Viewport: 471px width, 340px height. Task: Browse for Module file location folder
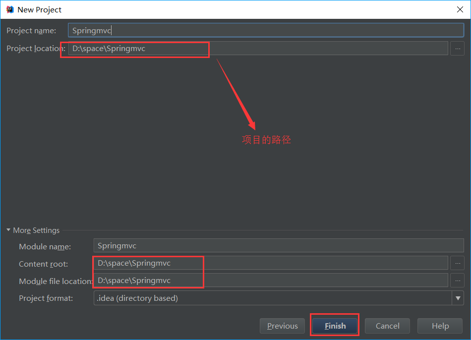coord(457,280)
